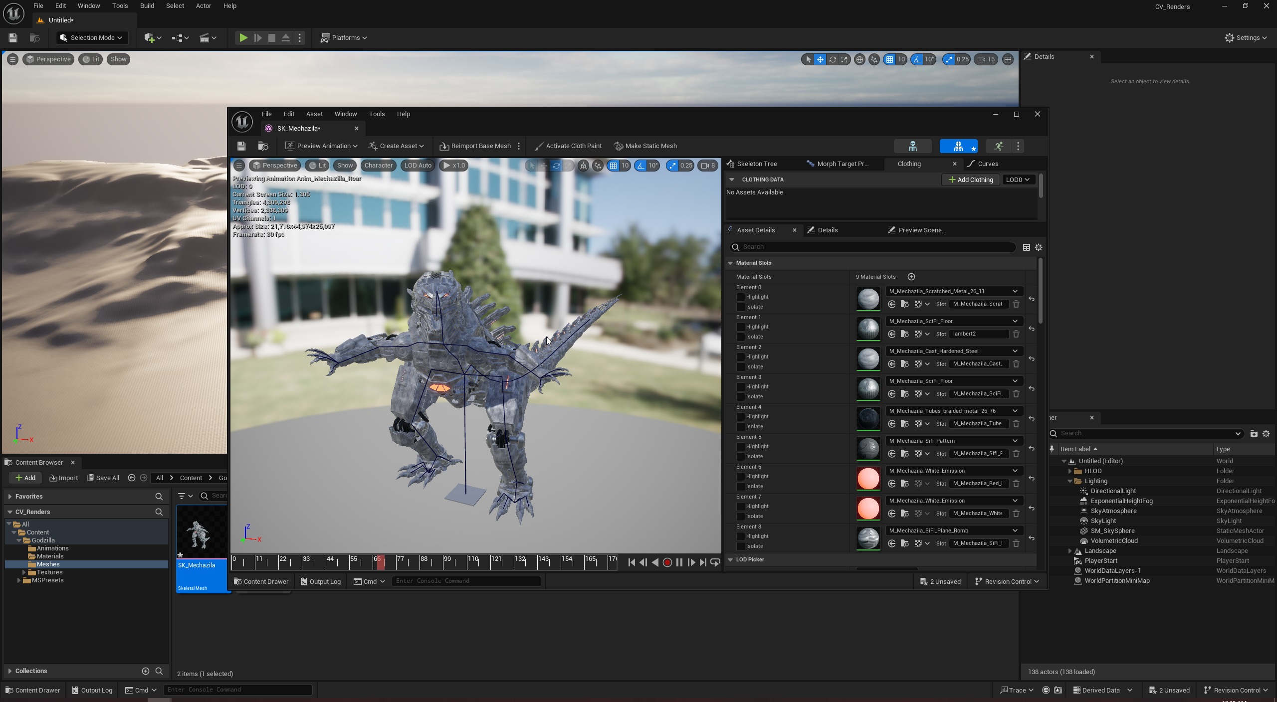Viewport: 1277px width, 702px height.
Task: Enable Isolate for Element 0
Action: (741, 307)
